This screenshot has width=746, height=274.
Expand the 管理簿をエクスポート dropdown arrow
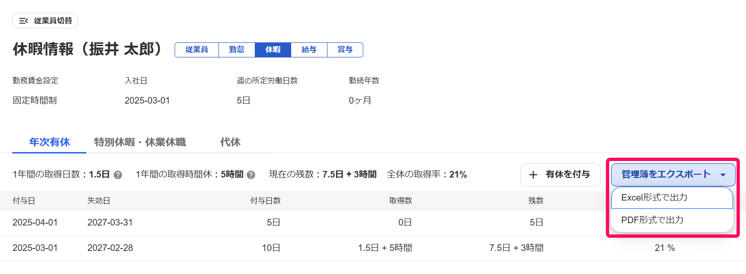pyautogui.click(x=723, y=175)
